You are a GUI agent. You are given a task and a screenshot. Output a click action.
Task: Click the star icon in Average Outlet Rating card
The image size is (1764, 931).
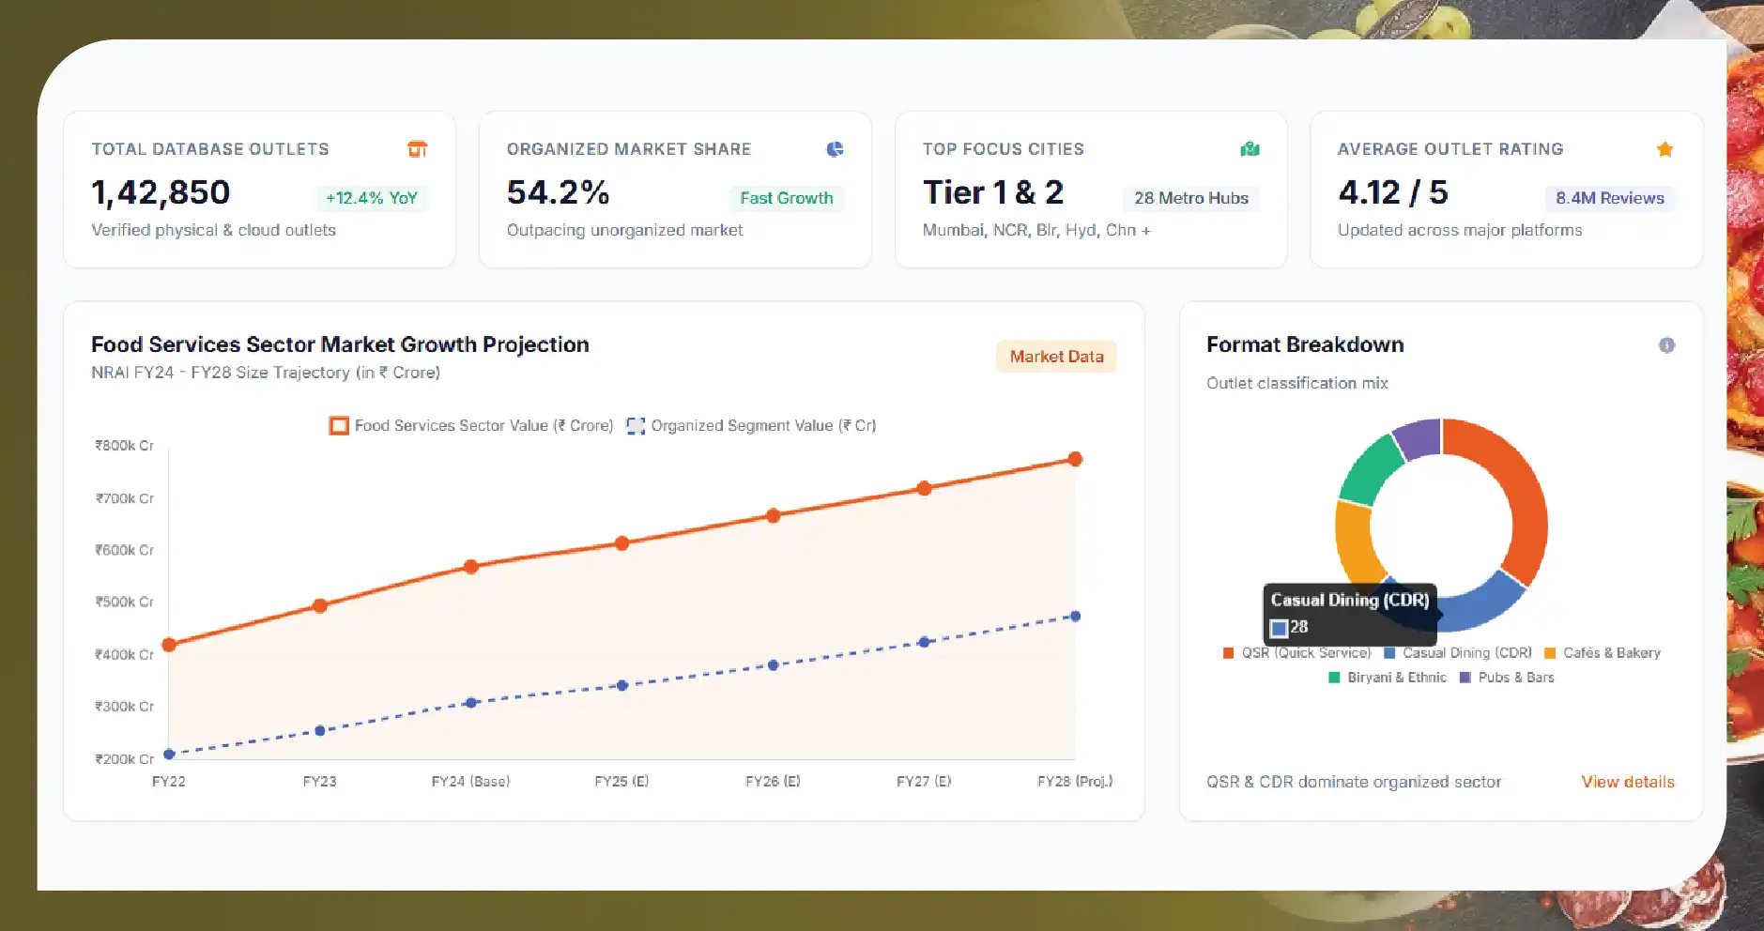click(x=1664, y=149)
